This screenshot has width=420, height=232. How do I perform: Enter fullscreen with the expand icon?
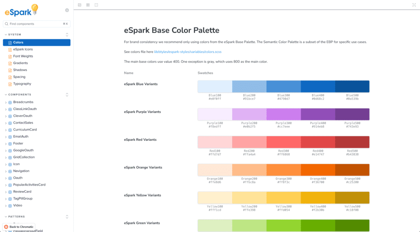414,5
